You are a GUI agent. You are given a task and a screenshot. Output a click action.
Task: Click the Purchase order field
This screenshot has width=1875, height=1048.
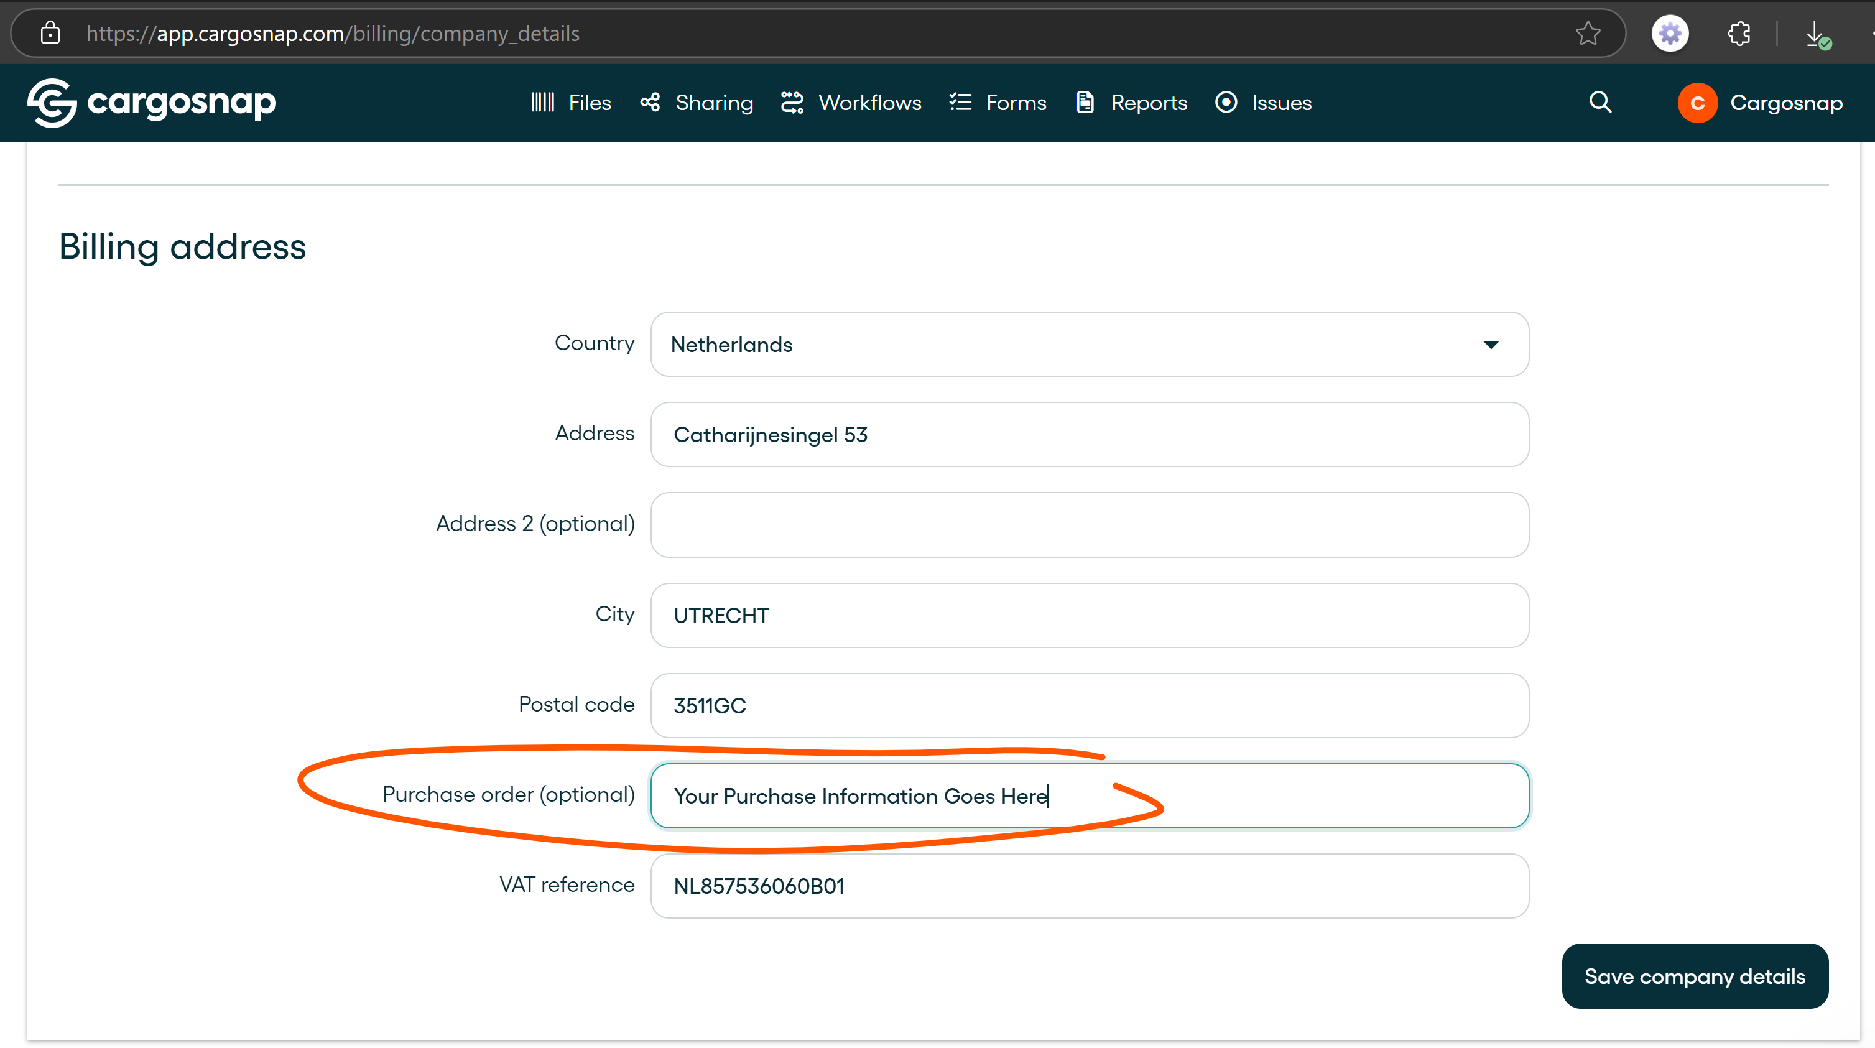(1090, 795)
